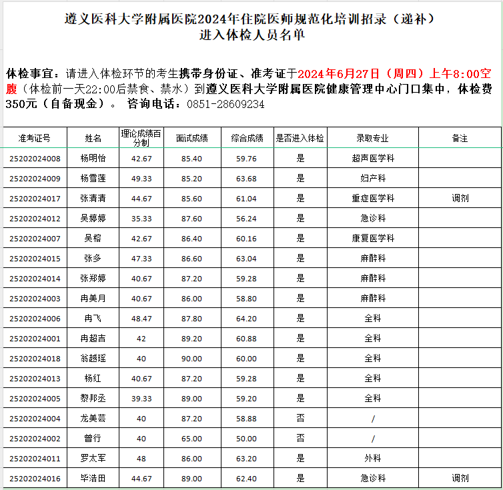
Task: Click 否 in 龙美芸's row
Action: [300, 418]
